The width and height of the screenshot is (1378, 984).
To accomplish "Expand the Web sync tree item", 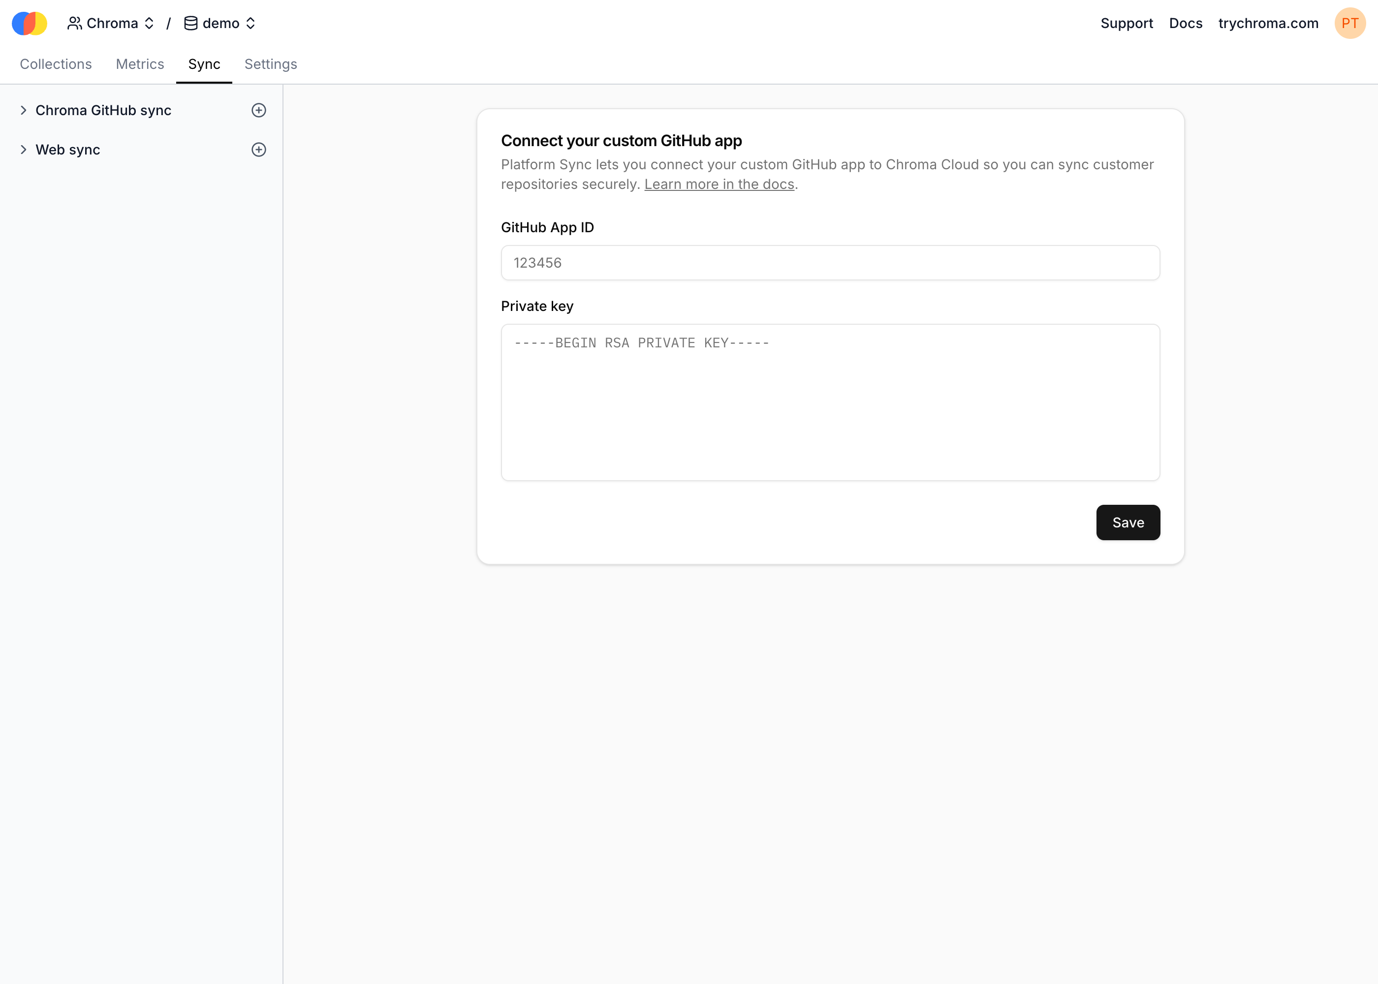I will click(x=24, y=150).
